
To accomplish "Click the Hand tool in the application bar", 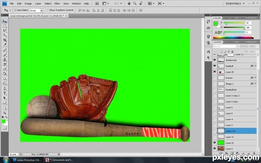I will (x=129, y=3).
